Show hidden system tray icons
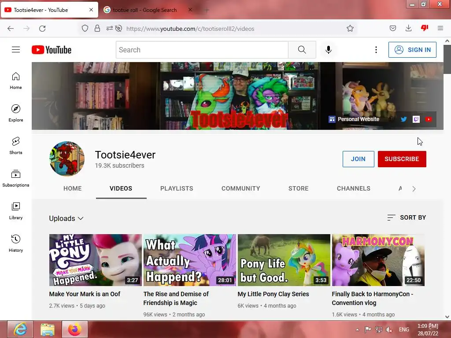 click(357, 330)
